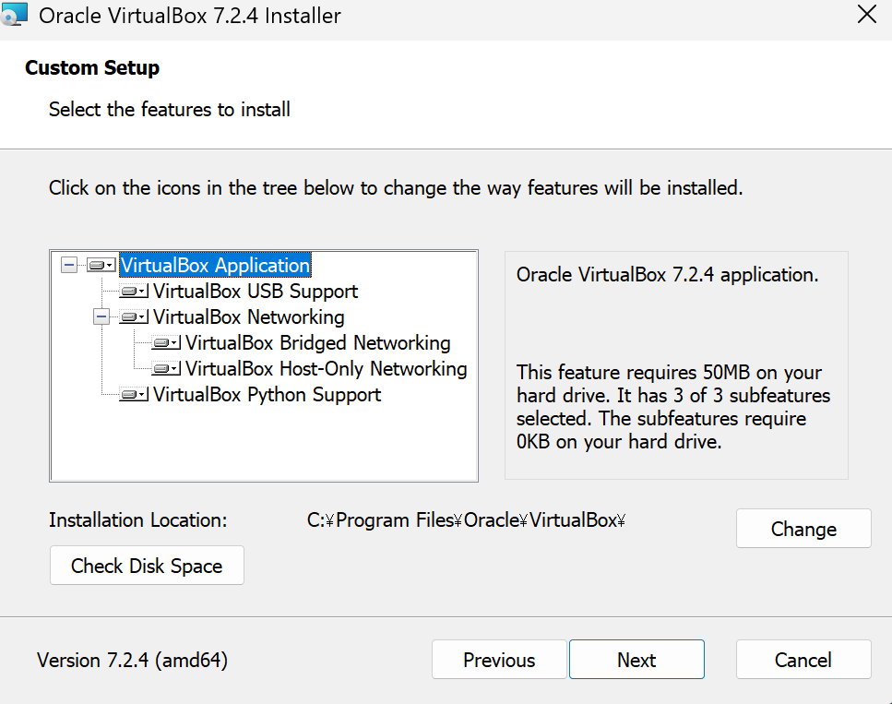The image size is (892, 704).
Task: Select VirtualBox Host-Only Networking item
Action: (326, 369)
